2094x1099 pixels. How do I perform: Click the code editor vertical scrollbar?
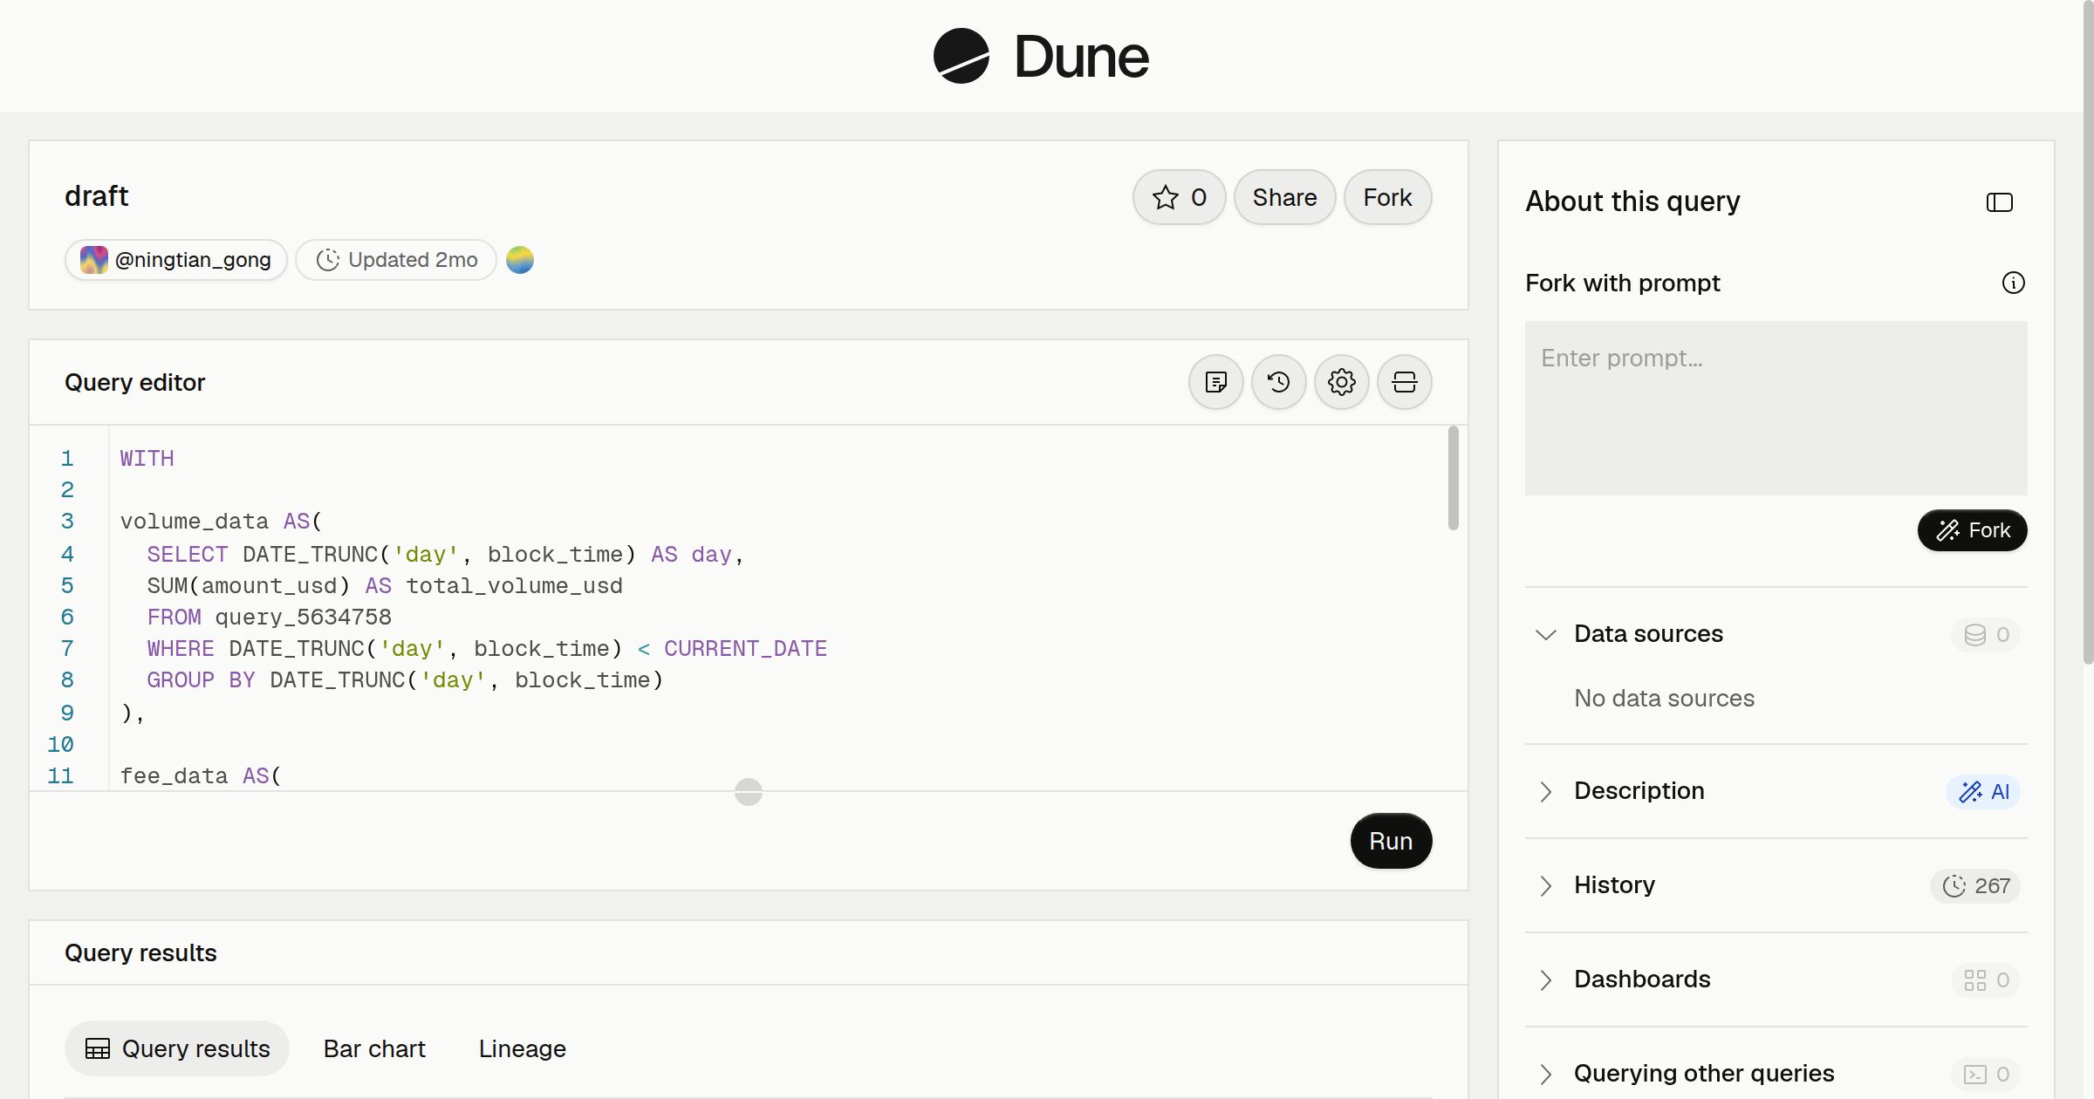click(1454, 478)
